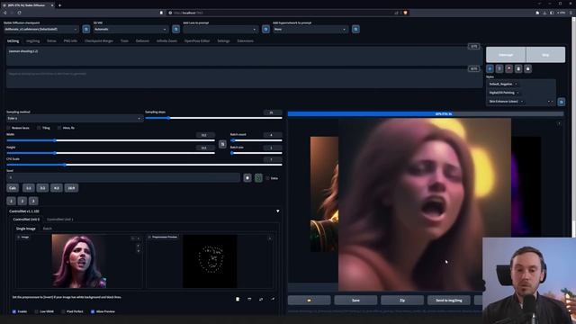Screen dimensions: 576x324
Task: Click the Sampling steps slider
Action: click(x=213, y=118)
